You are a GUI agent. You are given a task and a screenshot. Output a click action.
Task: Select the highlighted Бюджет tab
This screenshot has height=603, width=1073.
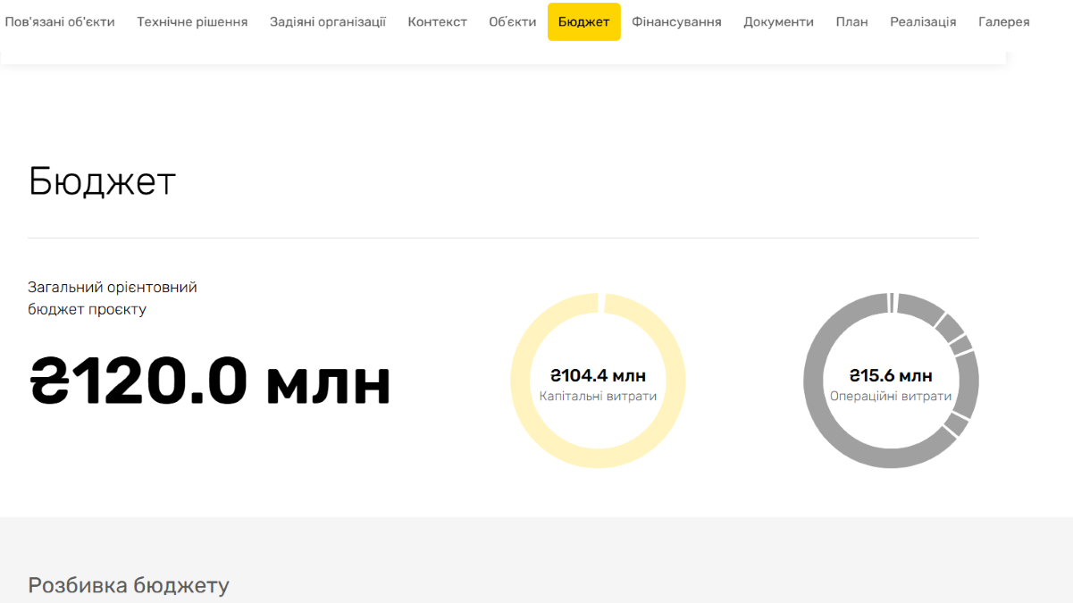[583, 21]
